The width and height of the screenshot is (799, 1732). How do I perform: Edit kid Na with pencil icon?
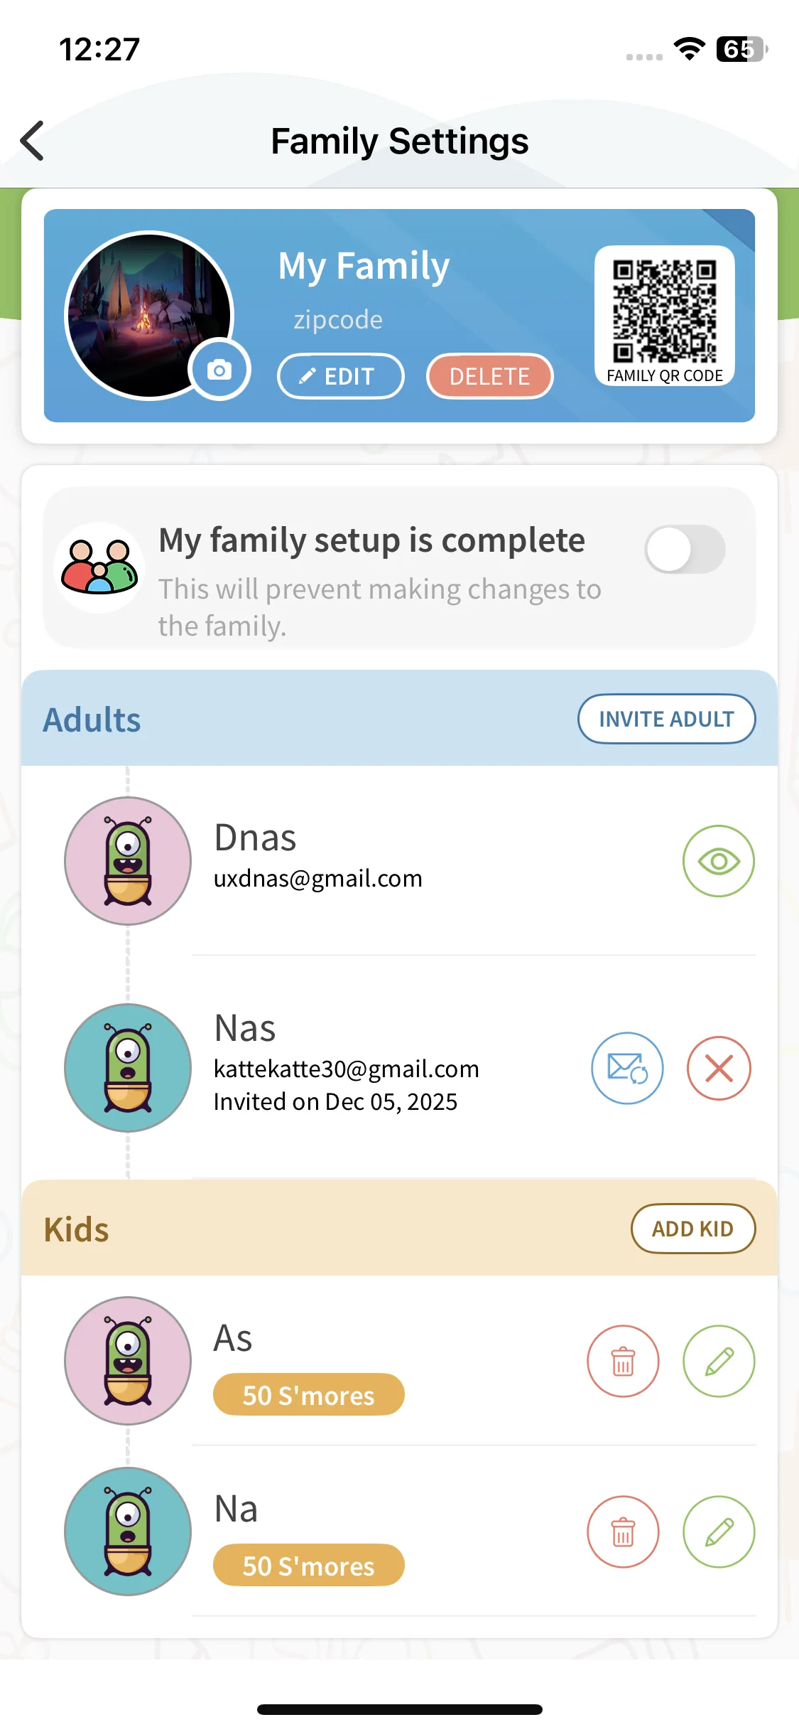719,1532
